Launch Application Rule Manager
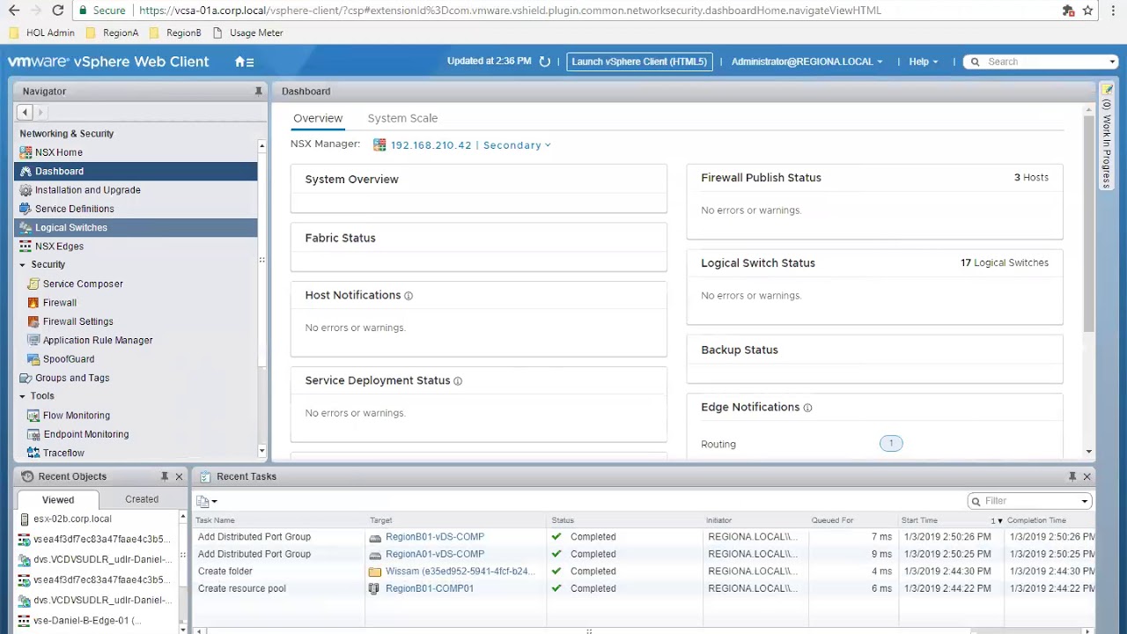The image size is (1127, 634). pos(98,340)
